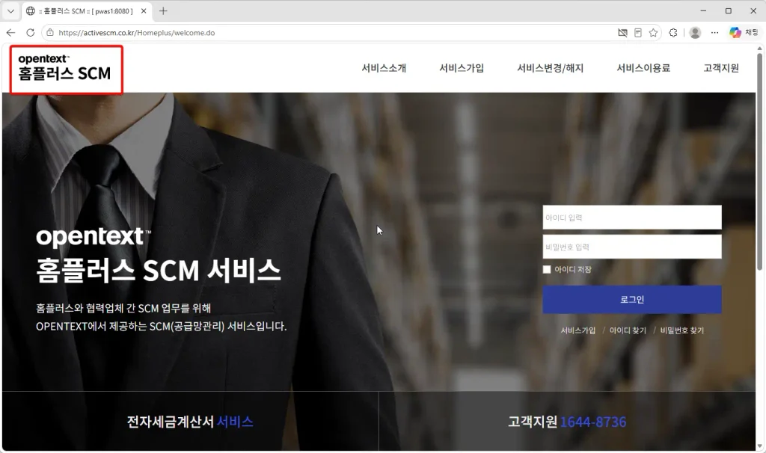Open the tab list chevron in Edge

pos(10,10)
